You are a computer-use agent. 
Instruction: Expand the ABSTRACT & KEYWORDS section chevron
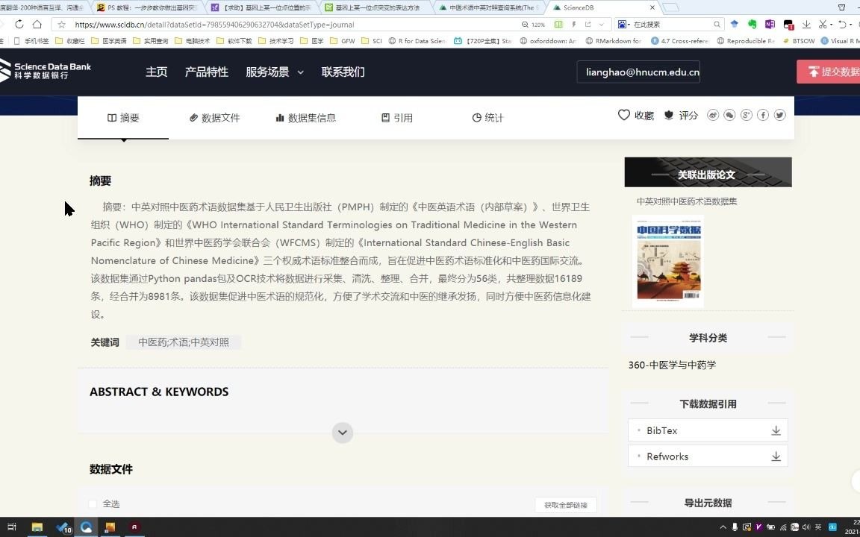click(x=342, y=433)
